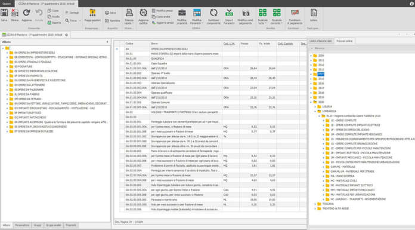
Task: Sort by the Codice column header
Action: 137,44
